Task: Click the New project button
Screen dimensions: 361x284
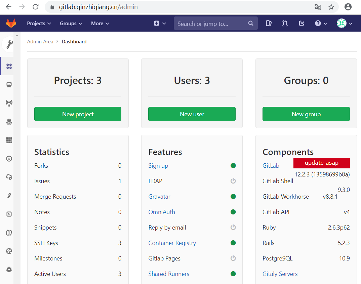Action: pyautogui.click(x=78, y=114)
